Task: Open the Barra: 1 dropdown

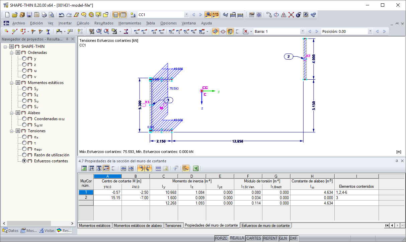Action: click(303, 31)
